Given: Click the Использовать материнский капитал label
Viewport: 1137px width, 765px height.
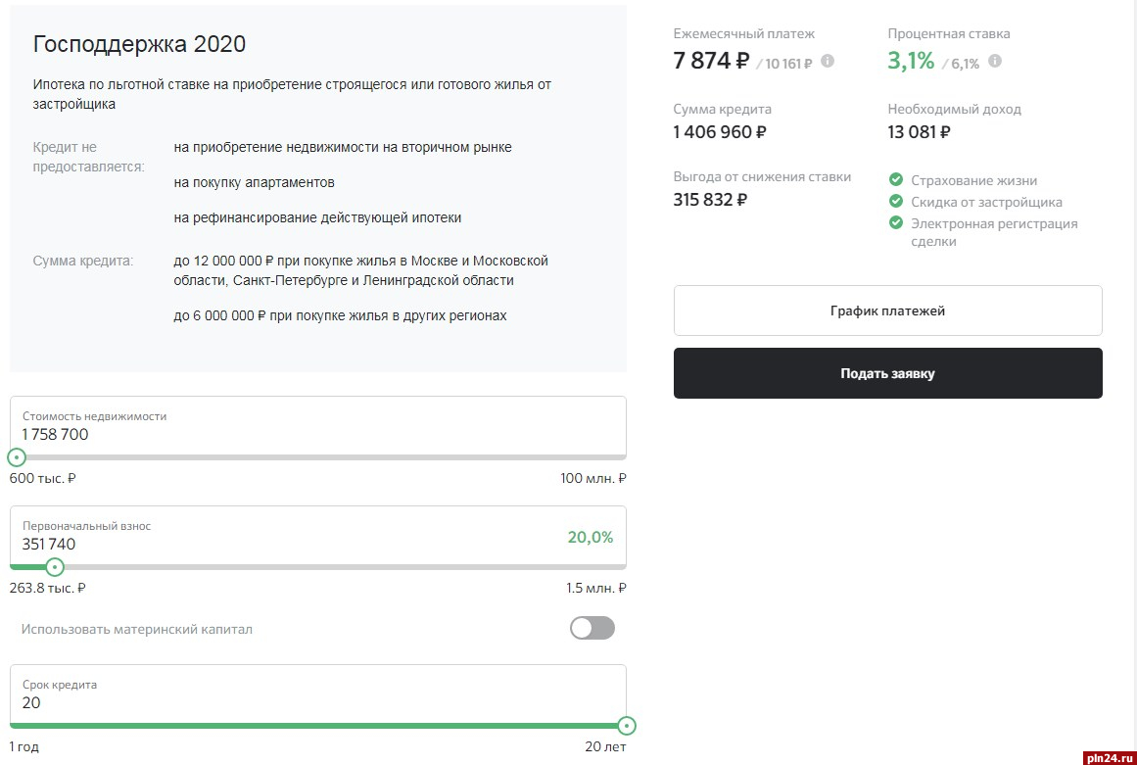Looking at the screenshot, I should point(137,629).
